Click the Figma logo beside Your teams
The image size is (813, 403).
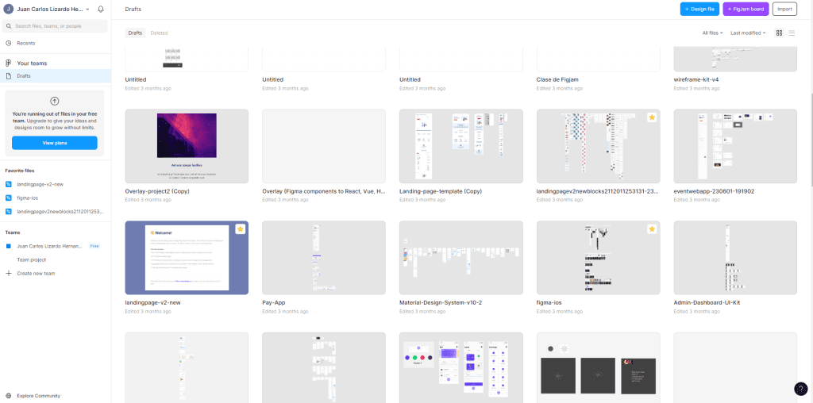(x=8, y=63)
